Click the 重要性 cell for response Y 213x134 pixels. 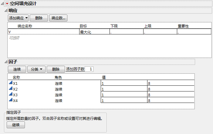click(194, 32)
